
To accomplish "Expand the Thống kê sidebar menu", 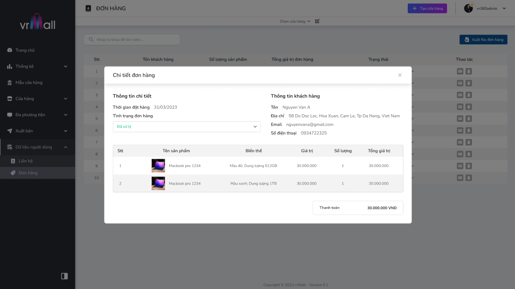I will coord(37,66).
